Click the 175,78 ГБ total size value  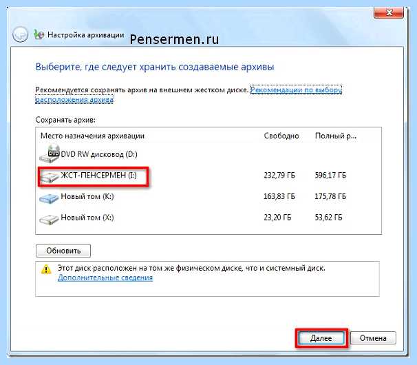330,196
